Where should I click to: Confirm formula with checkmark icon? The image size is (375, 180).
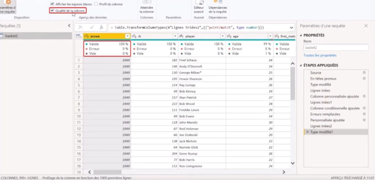pos(92,27)
